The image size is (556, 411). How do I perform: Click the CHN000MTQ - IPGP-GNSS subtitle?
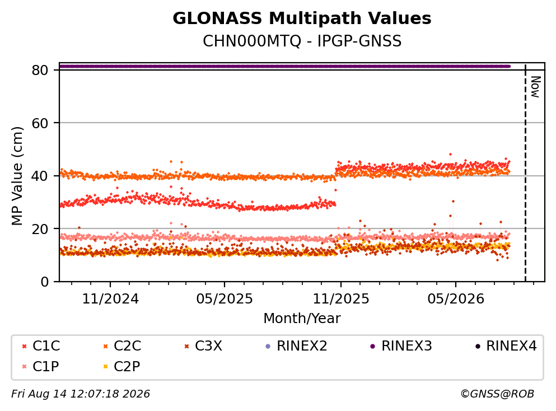pos(302,41)
